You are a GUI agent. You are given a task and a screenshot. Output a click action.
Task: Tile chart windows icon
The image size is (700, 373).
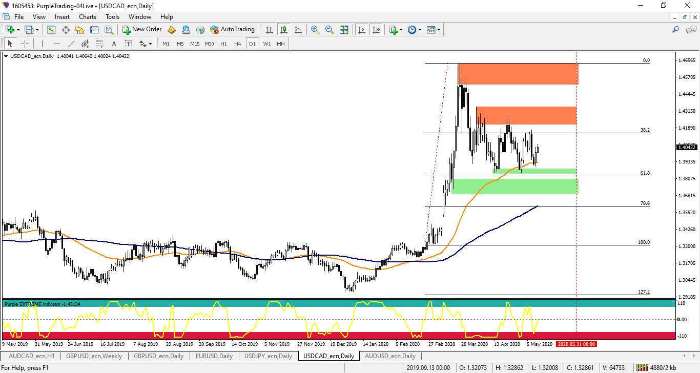(344, 30)
